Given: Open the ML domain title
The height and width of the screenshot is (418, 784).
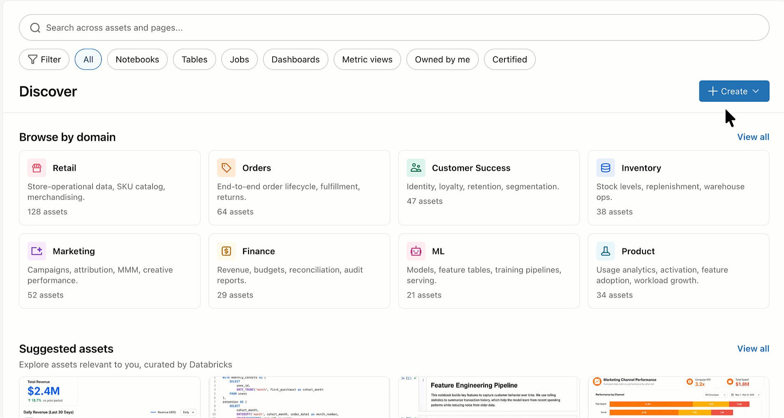Looking at the screenshot, I should (x=438, y=251).
